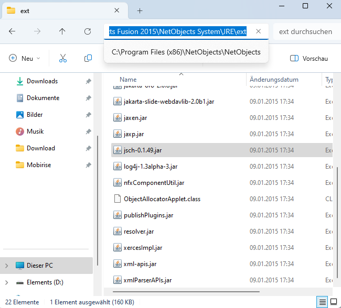Expand the Elements (D:) drive node
Image resolution: width=341 pixels, height=308 pixels.
tap(6, 282)
